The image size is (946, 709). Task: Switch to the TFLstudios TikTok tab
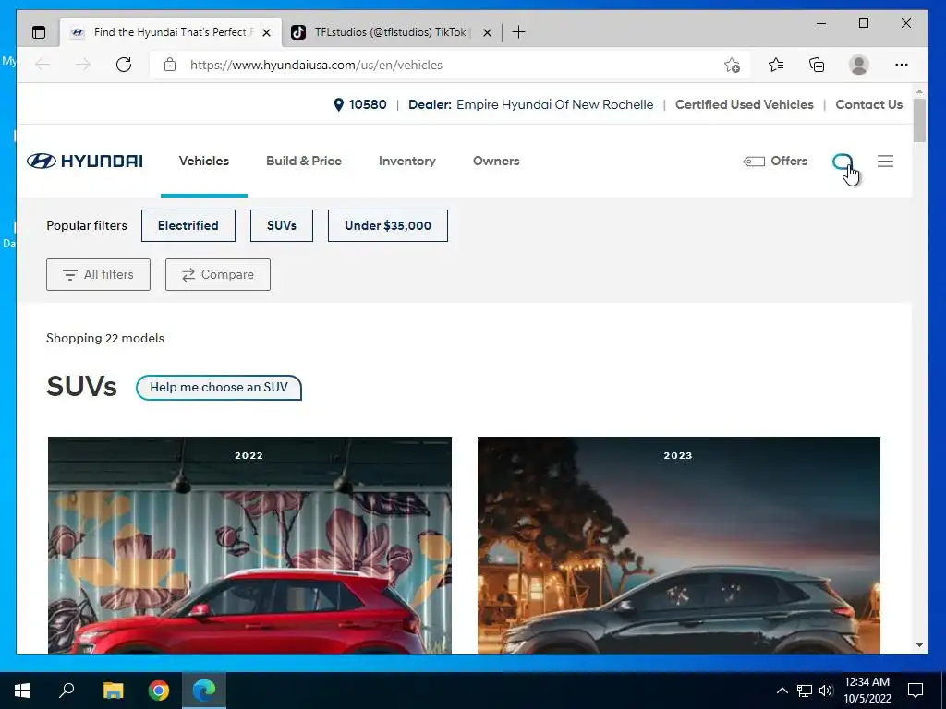coord(390,32)
